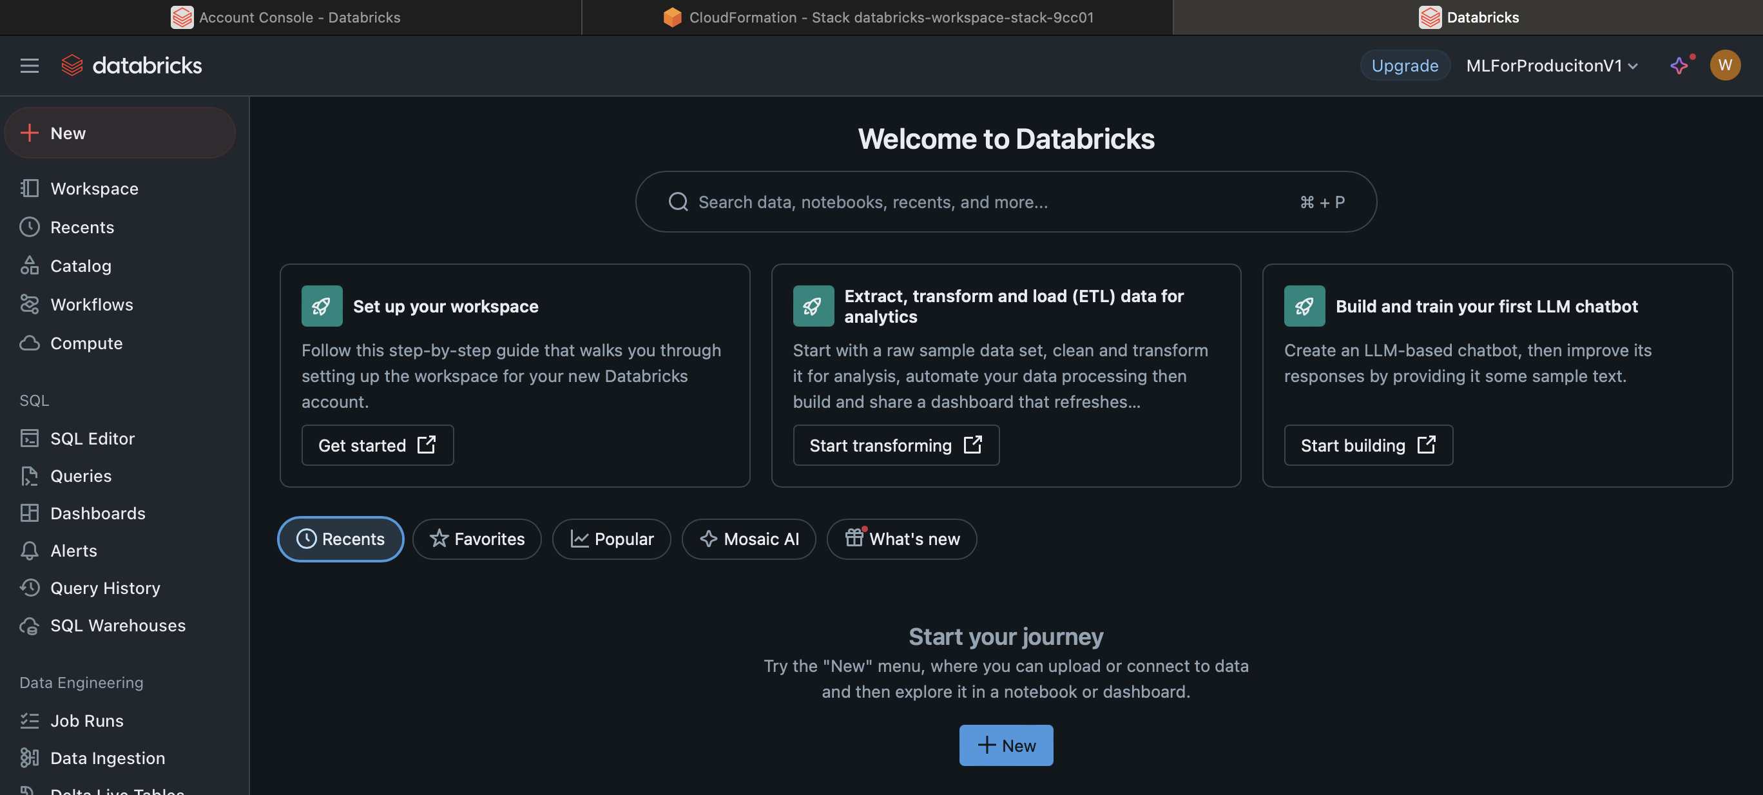Click Start transforming button
Image resolution: width=1763 pixels, height=795 pixels.
tap(895, 445)
